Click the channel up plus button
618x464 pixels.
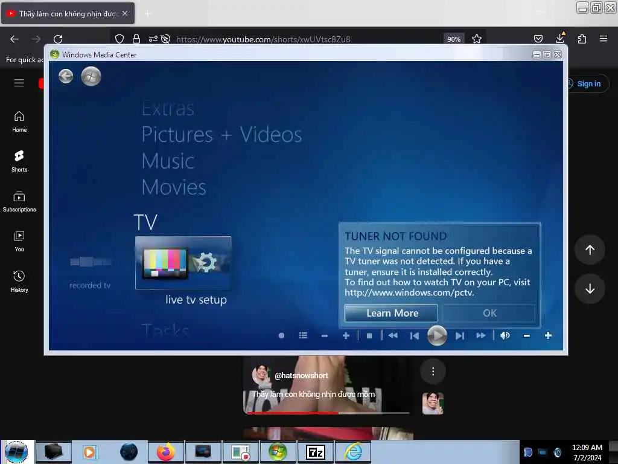click(346, 335)
